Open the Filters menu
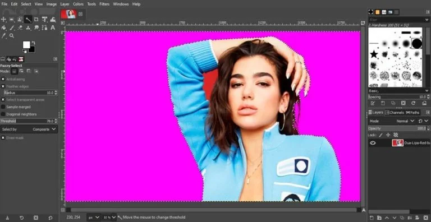Image resolution: width=431 pixels, height=222 pixels. [104, 4]
